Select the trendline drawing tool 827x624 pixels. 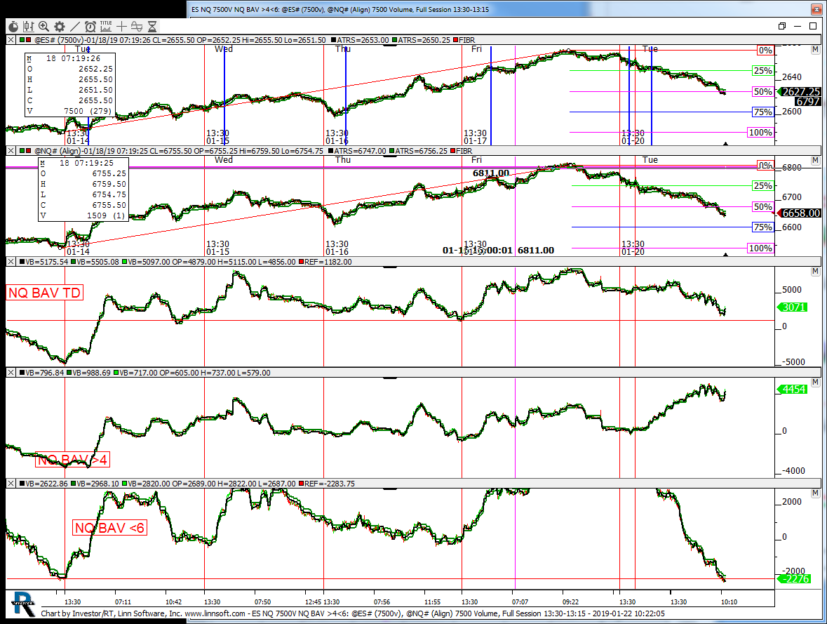pyautogui.click(x=74, y=27)
